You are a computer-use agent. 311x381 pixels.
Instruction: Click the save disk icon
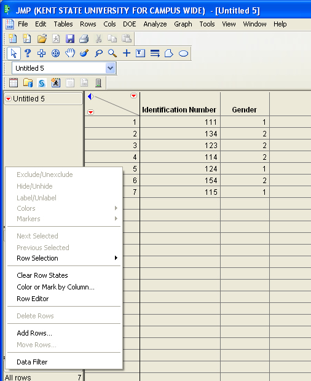click(70, 39)
